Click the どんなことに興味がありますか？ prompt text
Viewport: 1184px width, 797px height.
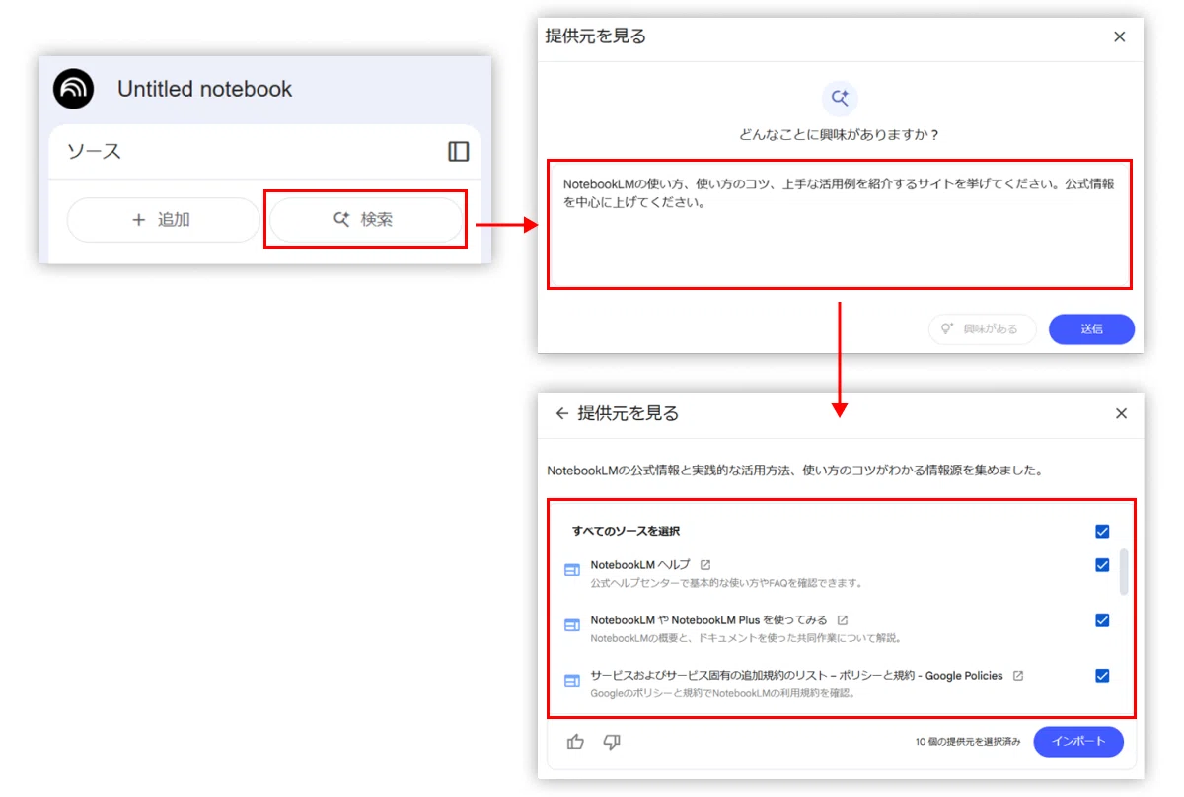[840, 134]
